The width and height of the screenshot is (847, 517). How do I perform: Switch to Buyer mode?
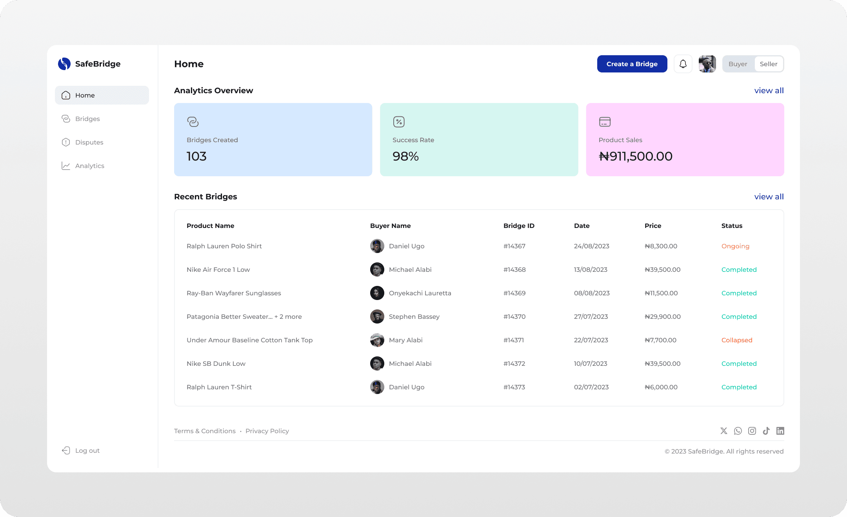pos(738,64)
